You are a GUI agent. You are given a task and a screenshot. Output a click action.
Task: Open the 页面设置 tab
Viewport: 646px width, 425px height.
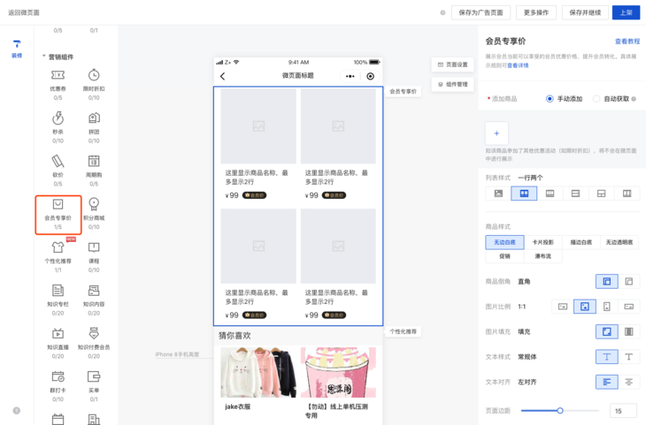453,65
